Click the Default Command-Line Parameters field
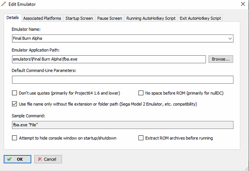 pyautogui.click(x=123, y=80)
